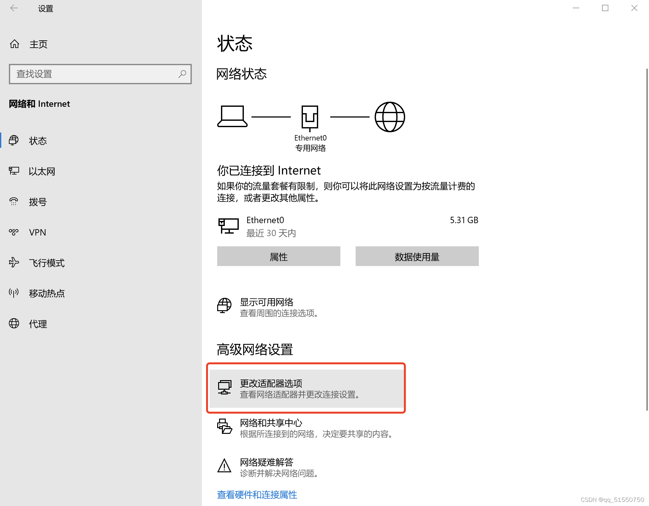Click the vertical scrollbar on the right

coord(646,239)
